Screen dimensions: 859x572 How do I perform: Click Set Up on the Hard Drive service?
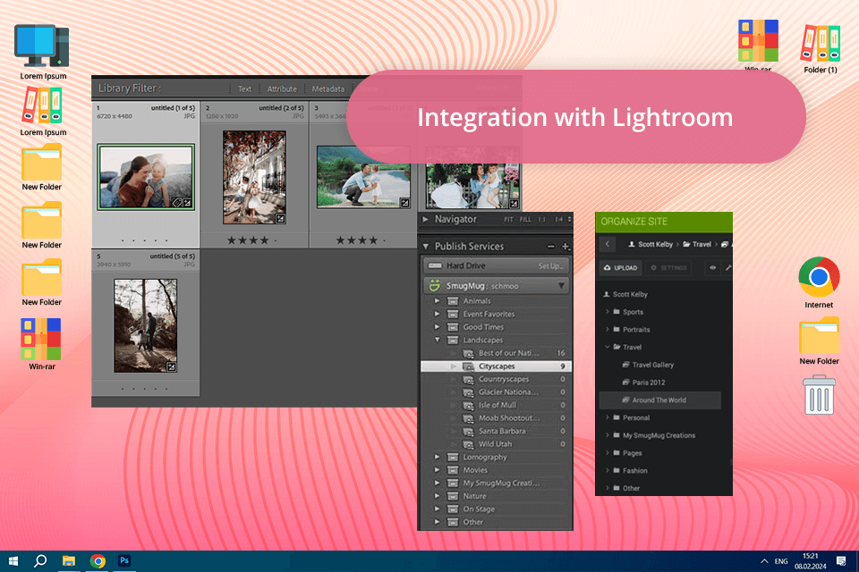pyautogui.click(x=551, y=265)
